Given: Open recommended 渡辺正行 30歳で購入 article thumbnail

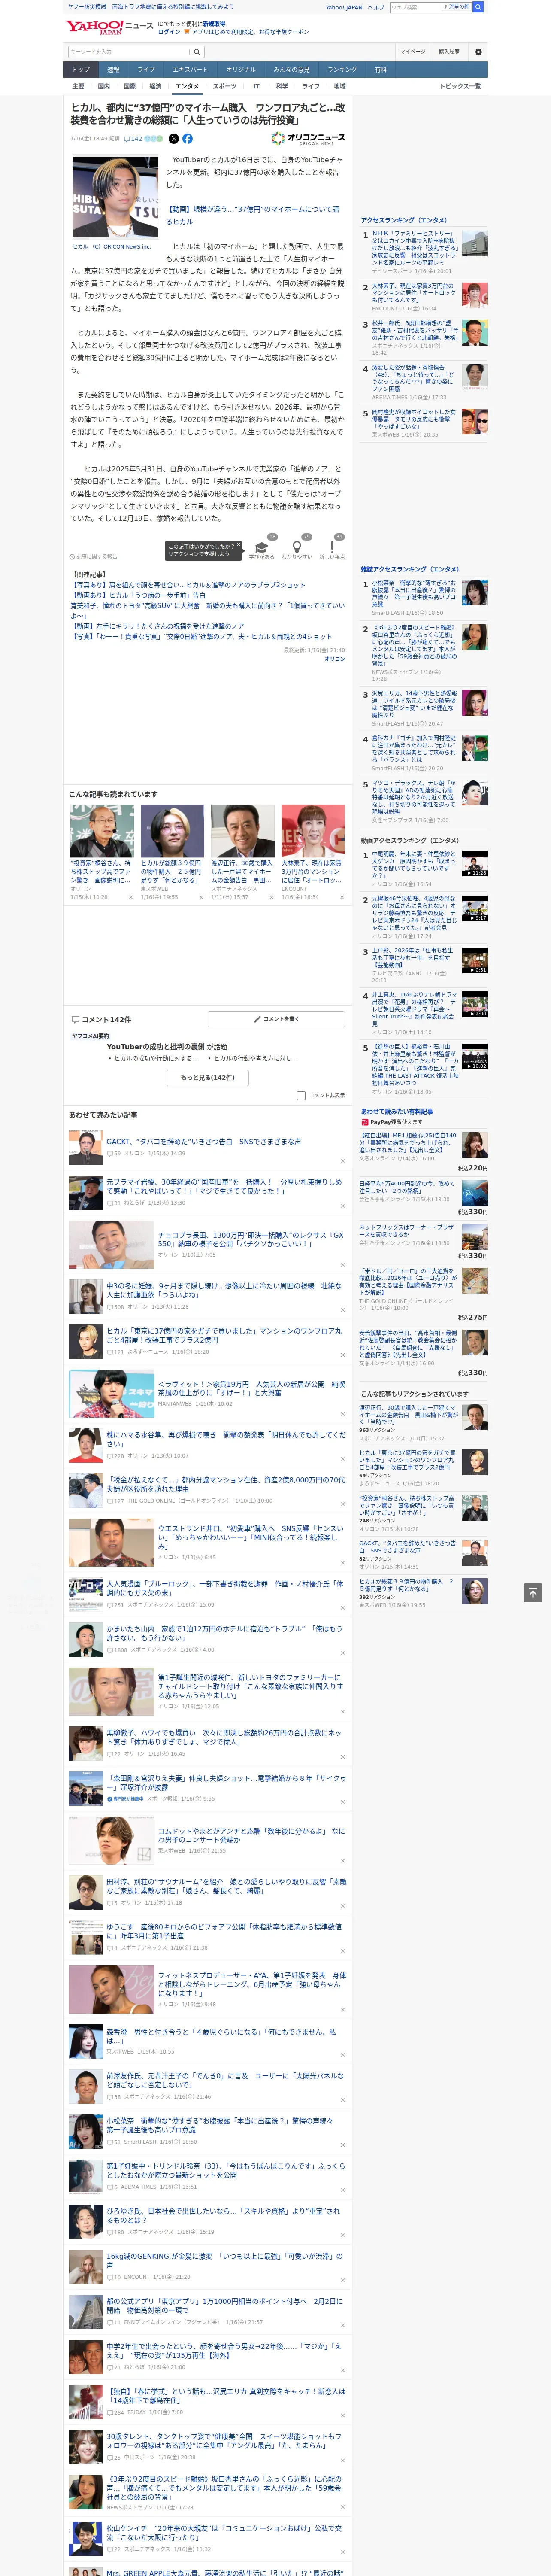Looking at the screenshot, I should pos(242,831).
